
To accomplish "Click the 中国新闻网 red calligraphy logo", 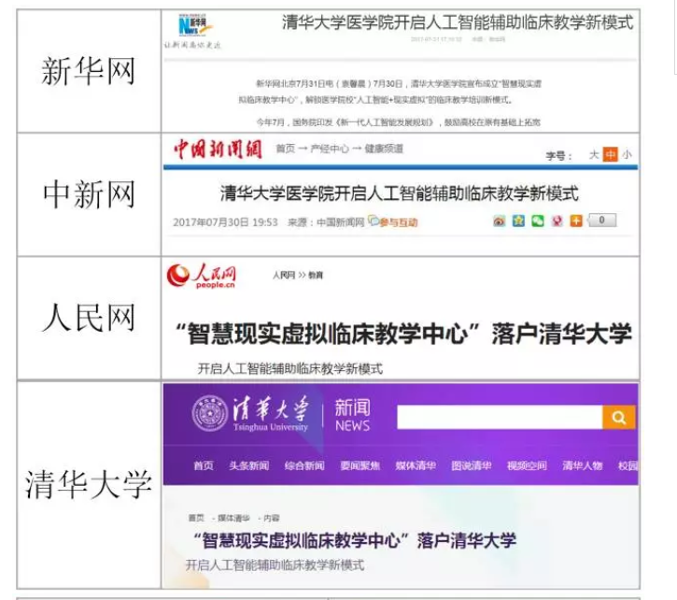I will [218, 150].
